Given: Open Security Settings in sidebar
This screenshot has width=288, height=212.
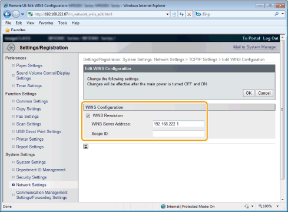Looking at the screenshot, I should pos(31,177).
